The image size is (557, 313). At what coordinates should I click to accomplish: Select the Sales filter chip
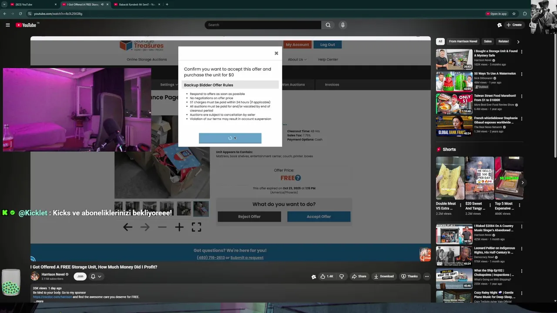(488, 41)
